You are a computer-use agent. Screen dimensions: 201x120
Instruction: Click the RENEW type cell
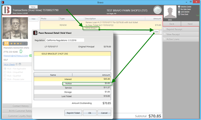point(63,25)
